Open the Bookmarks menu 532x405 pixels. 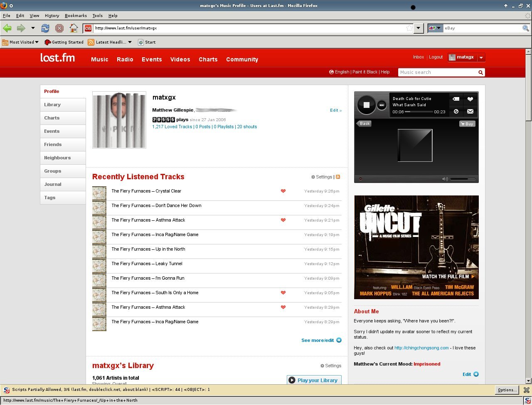point(76,15)
